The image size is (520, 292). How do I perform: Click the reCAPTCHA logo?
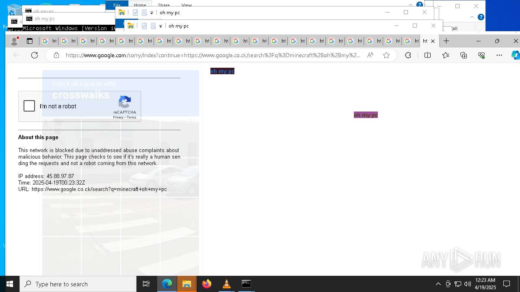[125, 102]
